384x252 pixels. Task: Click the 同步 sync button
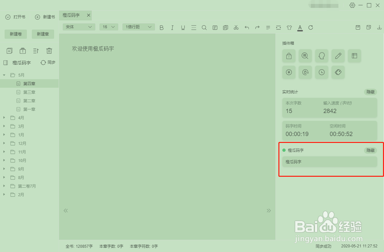tap(48, 62)
